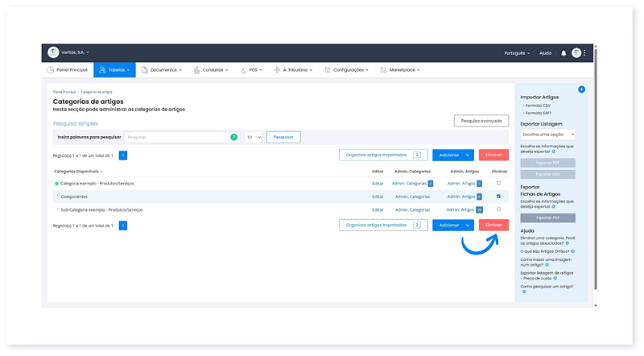
Task: Uncheck the Eliminar checkbox for Componentes
Action: click(x=498, y=197)
